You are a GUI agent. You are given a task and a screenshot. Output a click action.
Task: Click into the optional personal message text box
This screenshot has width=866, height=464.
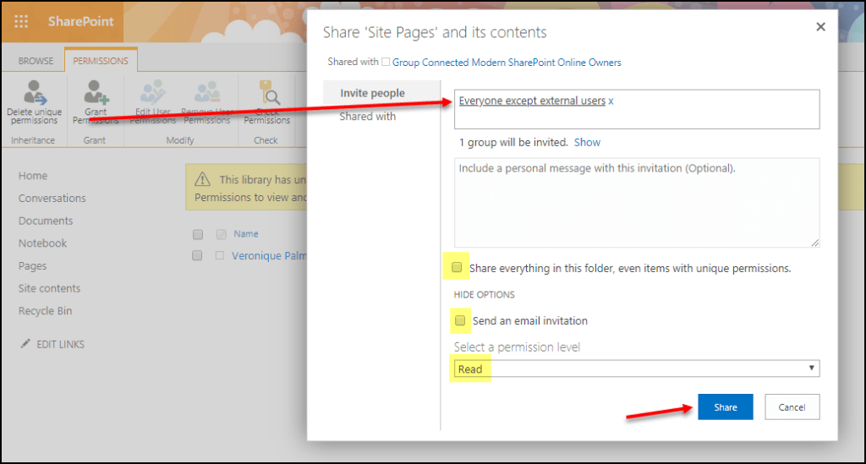point(636,203)
